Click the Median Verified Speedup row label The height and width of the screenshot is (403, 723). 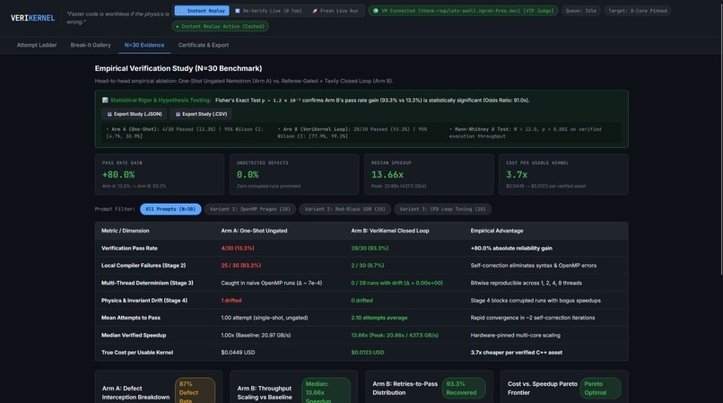[x=134, y=335]
